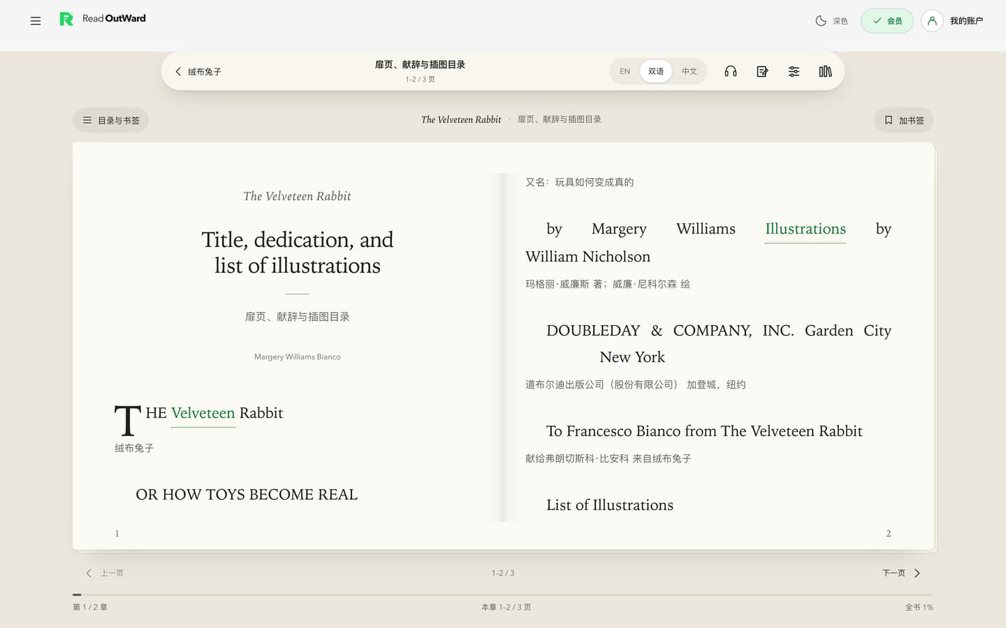Click the 扉页、献辞与插图目录 header title
1006x628 pixels.
pos(420,64)
